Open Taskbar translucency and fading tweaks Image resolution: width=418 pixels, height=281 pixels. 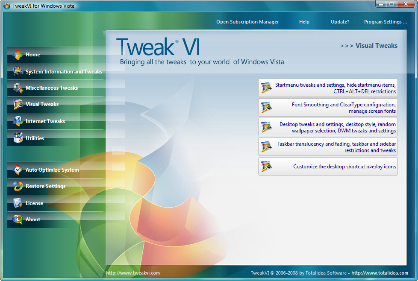328,147
